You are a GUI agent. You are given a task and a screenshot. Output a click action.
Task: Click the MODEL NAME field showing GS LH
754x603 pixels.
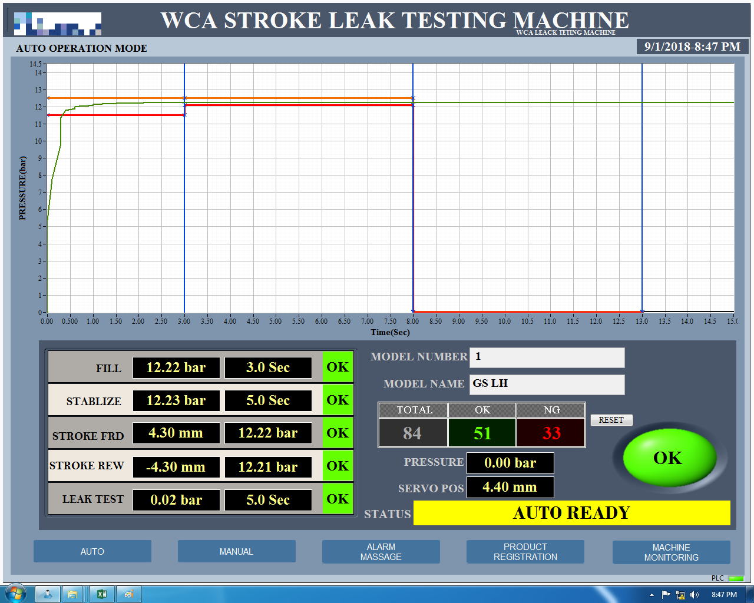click(x=547, y=385)
